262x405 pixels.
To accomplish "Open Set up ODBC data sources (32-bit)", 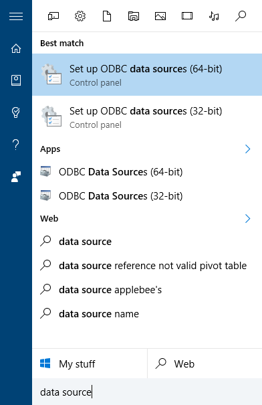I will pos(147,117).
